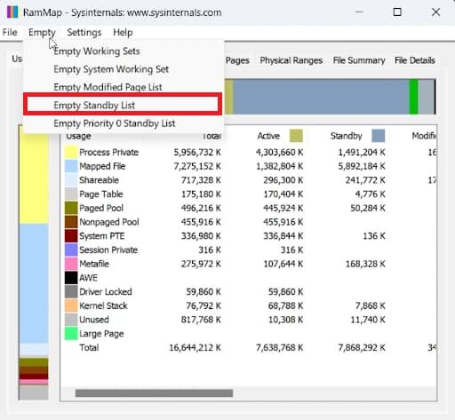Viewport: 455px width, 420px height.
Task: Minimize the RamMap window
Action: tap(359, 12)
